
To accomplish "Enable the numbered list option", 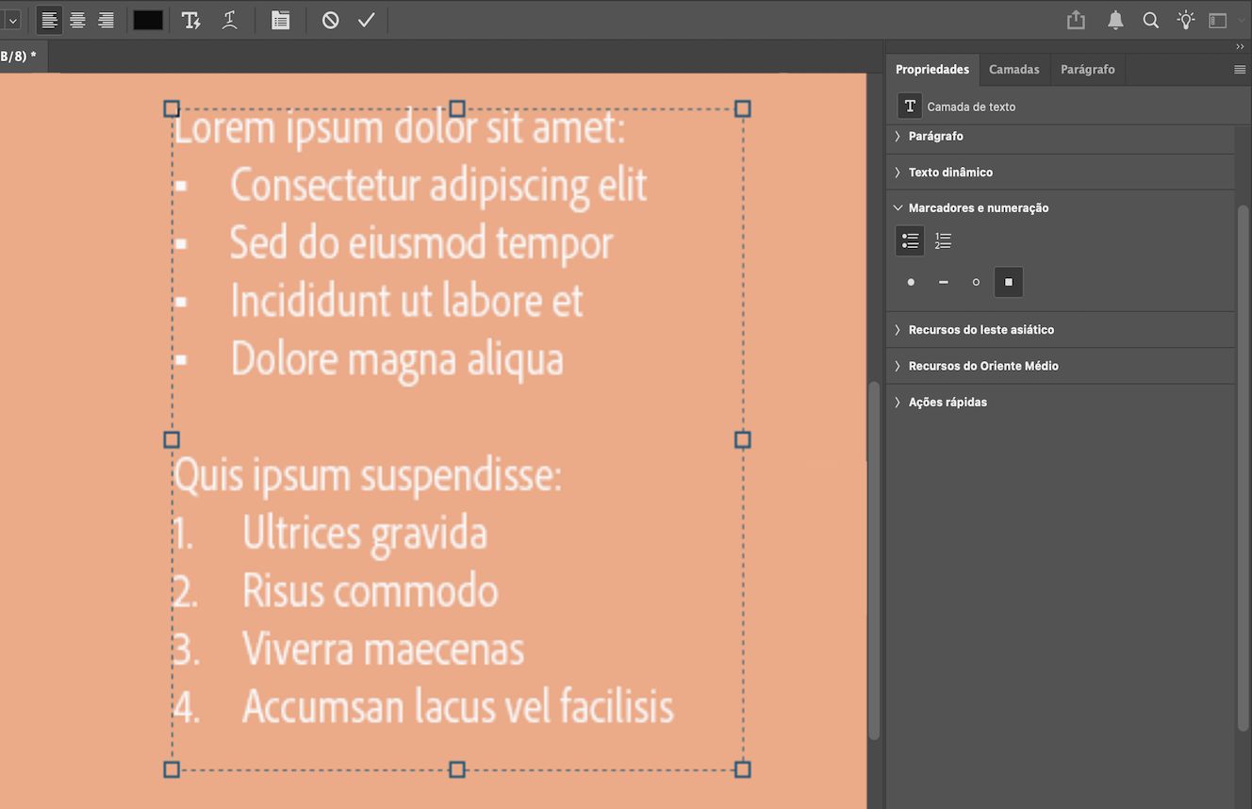I will click(x=943, y=241).
